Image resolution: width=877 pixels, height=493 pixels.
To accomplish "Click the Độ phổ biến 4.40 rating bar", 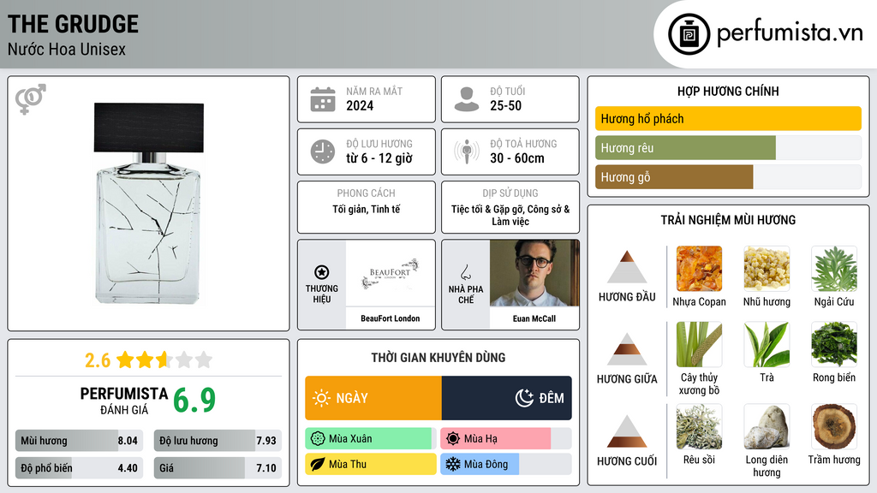I will 79,468.
